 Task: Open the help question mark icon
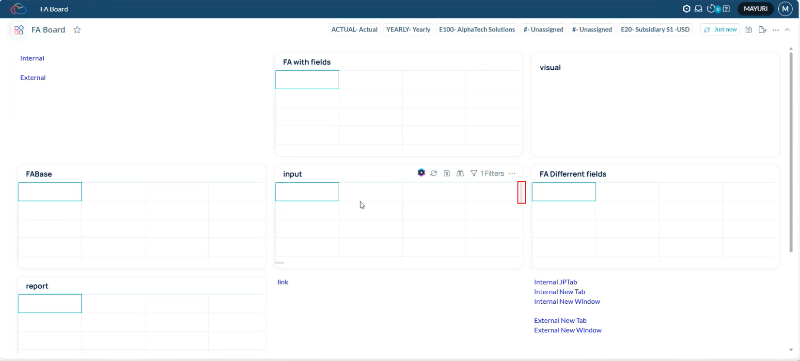point(726,9)
